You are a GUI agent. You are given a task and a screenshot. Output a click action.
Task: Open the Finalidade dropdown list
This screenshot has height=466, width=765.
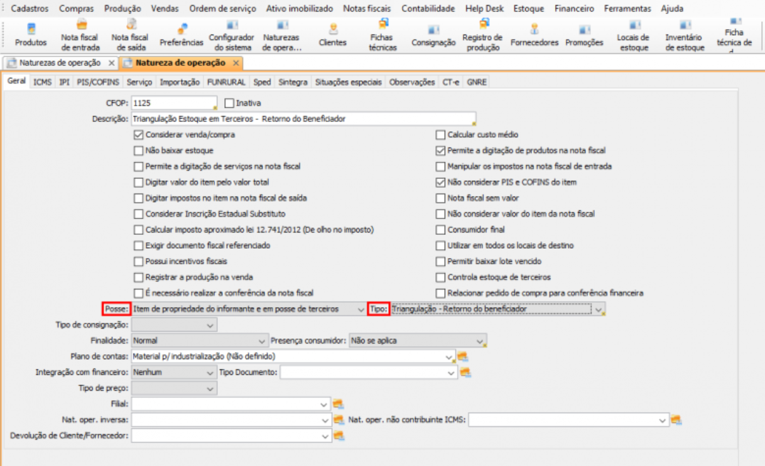point(262,341)
